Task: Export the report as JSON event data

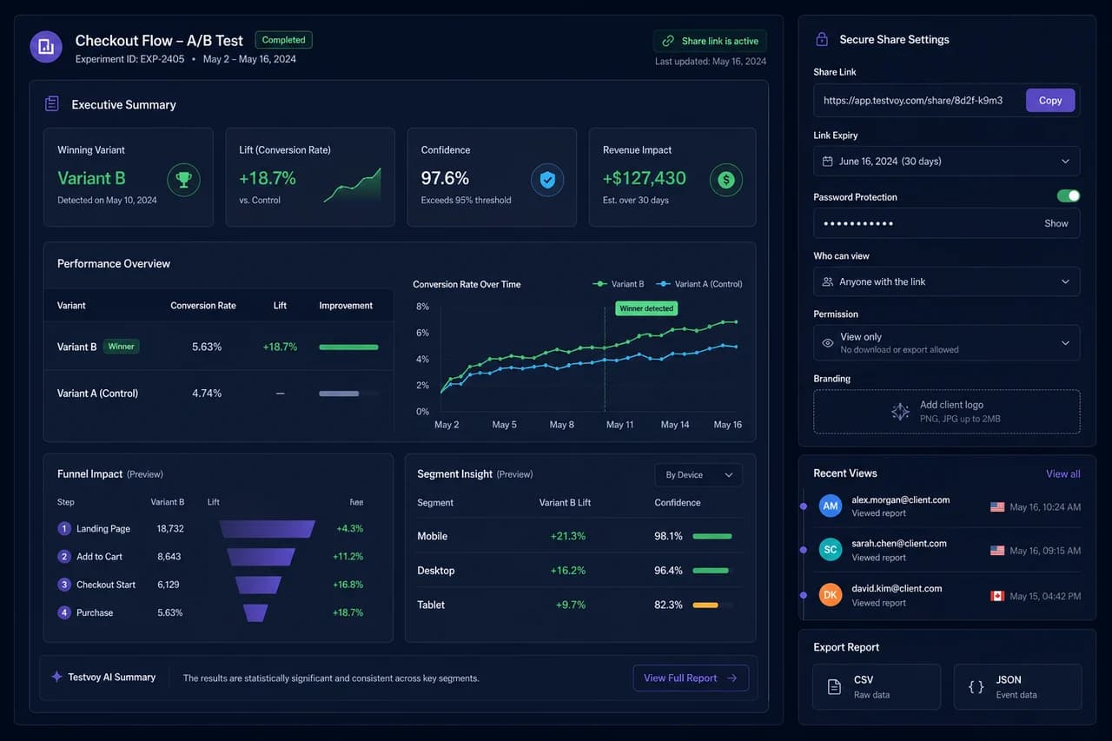Action: tap(1017, 687)
